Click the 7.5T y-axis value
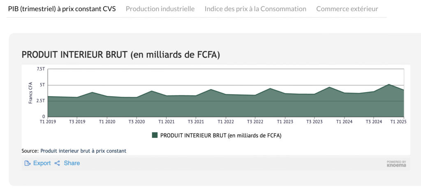 [x=41, y=69]
